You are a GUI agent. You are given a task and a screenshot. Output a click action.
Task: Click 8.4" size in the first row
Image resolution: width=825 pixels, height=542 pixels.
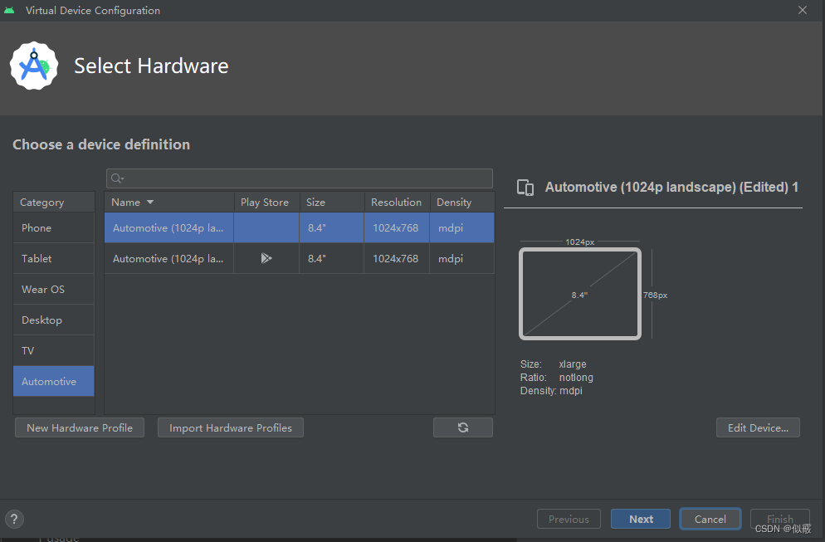pyautogui.click(x=317, y=228)
